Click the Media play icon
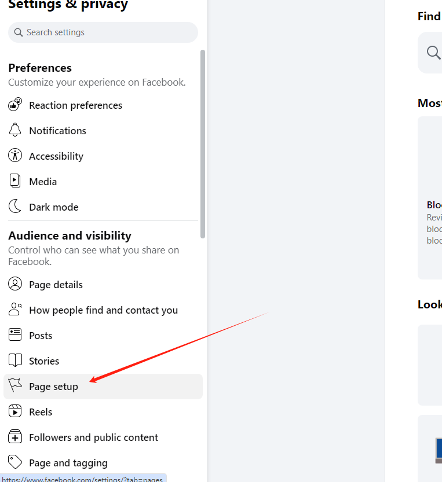The height and width of the screenshot is (482, 442). pyautogui.click(x=15, y=182)
